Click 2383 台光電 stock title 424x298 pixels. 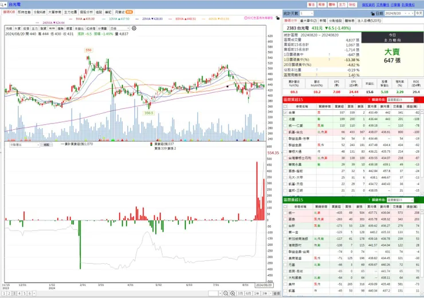tap(298, 28)
